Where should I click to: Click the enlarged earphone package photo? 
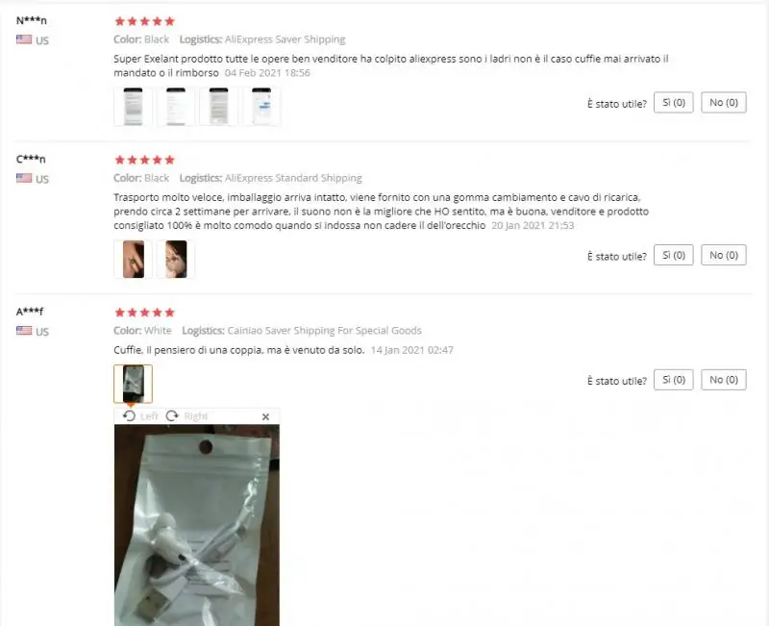click(x=197, y=525)
